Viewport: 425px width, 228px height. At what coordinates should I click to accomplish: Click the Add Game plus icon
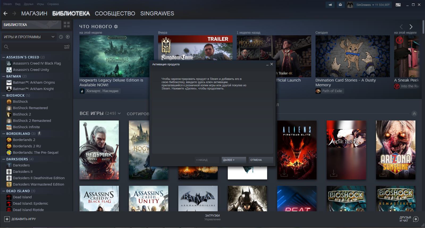pyautogui.click(x=7, y=219)
